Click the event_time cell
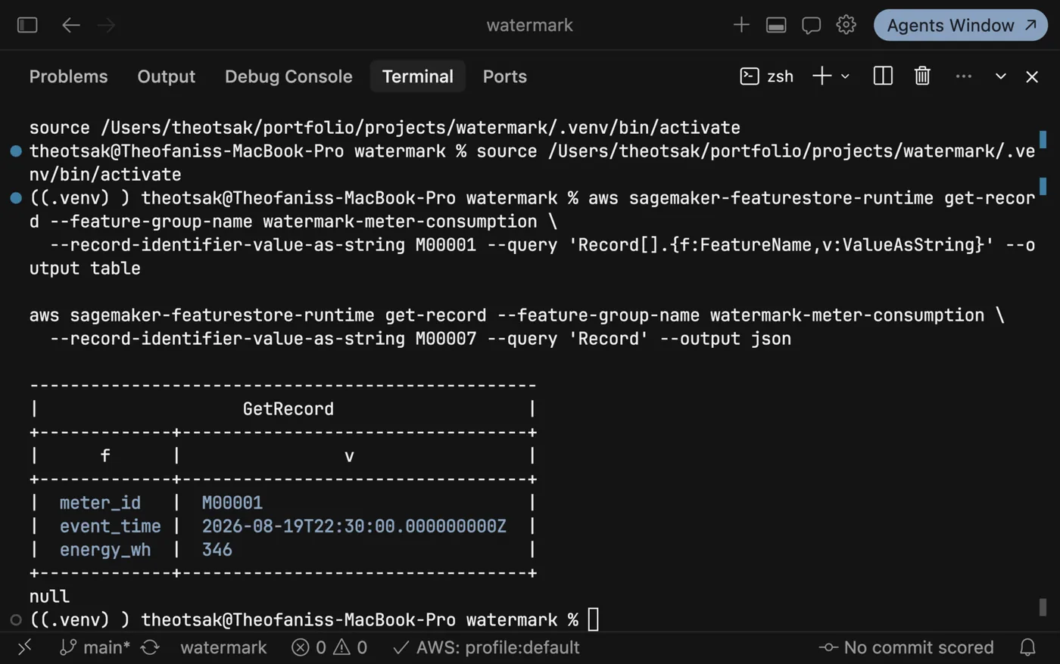1060x664 pixels. point(110,526)
